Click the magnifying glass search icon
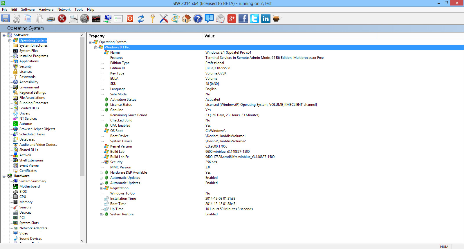464x249 pixels. point(73,19)
